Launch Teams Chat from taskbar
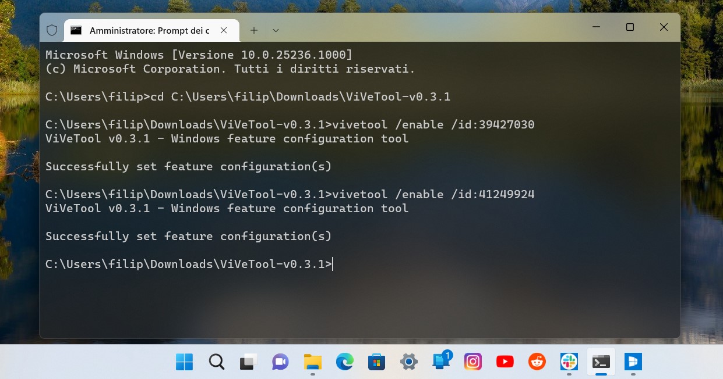The width and height of the screenshot is (723, 379). pos(281,362)
